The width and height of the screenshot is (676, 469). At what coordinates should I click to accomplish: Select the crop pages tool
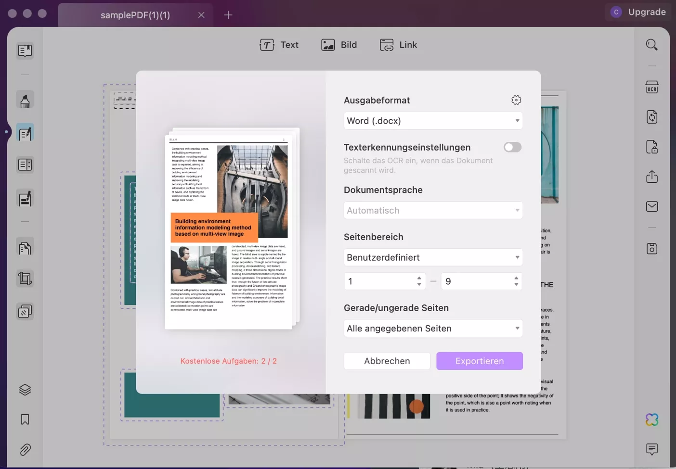[x=25, y=279]
